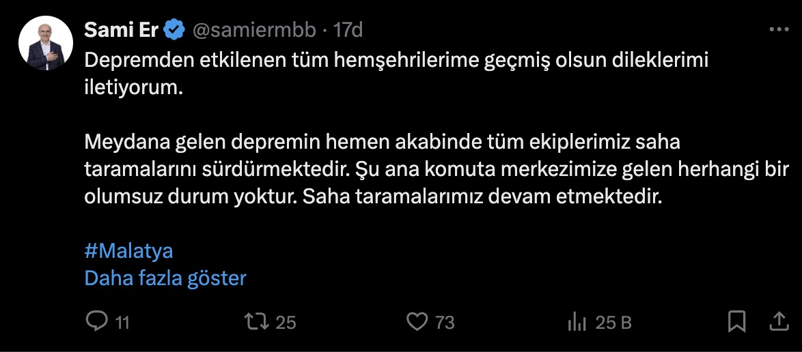Click the Sami Er display name
Viewport: 802px width, 352px height.
[122, 30]
